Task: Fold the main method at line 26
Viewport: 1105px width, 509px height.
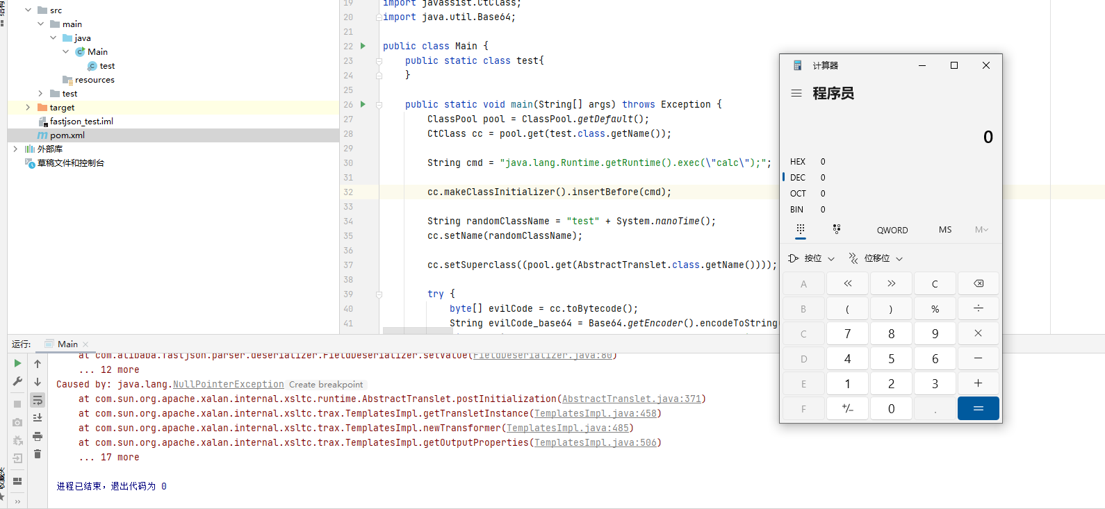Action: pos(379,105)
